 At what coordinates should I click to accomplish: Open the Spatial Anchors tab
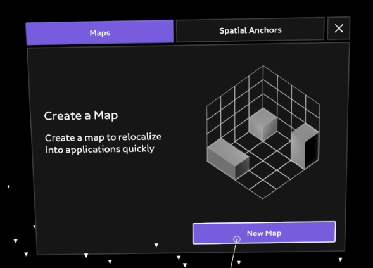(x=250, y=30)
